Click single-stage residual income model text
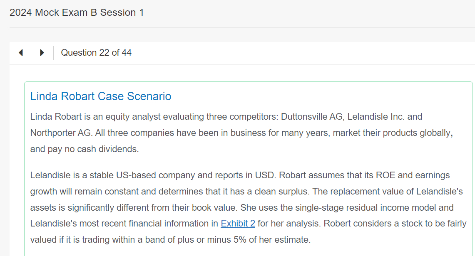This screenshot has height=256, width=475. pyautogui.click(x=345, y=207)
